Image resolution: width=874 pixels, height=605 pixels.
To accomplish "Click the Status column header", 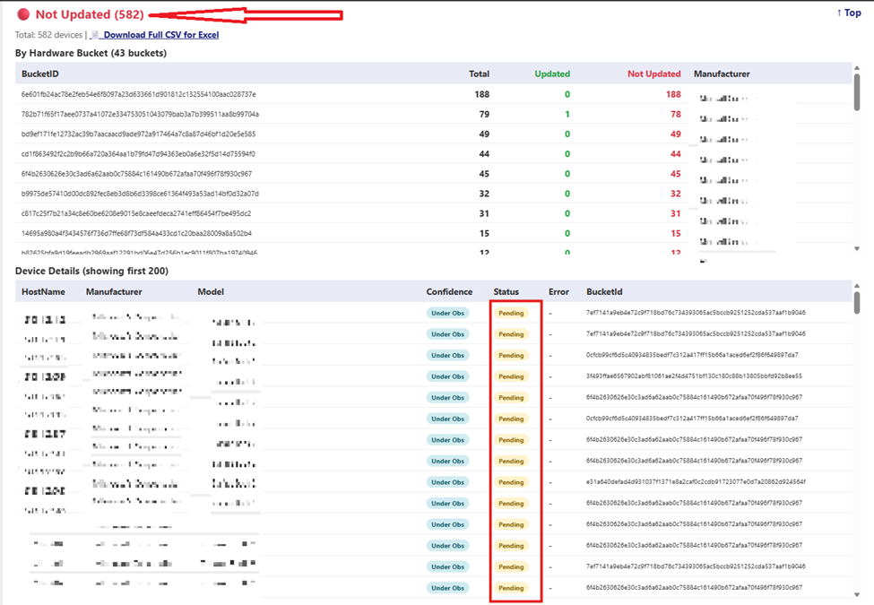I will click(506, 291).
